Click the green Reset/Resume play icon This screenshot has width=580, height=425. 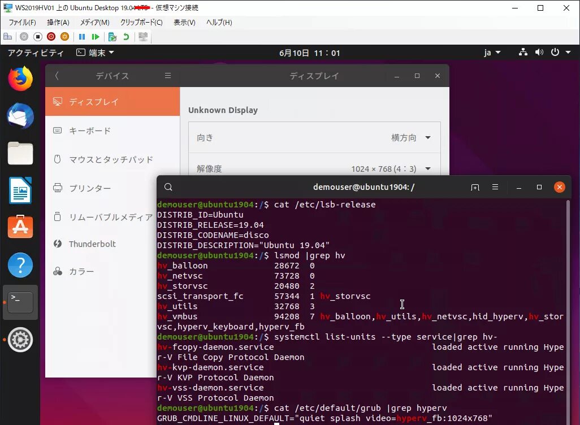click(96, 37)
